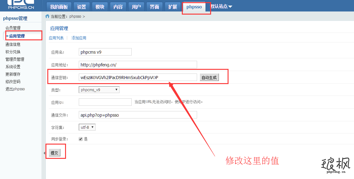The height and width of the screenshot is (179, 354).
Task: Select 应用管理 in the sidebar
Action: pos(17,36)
